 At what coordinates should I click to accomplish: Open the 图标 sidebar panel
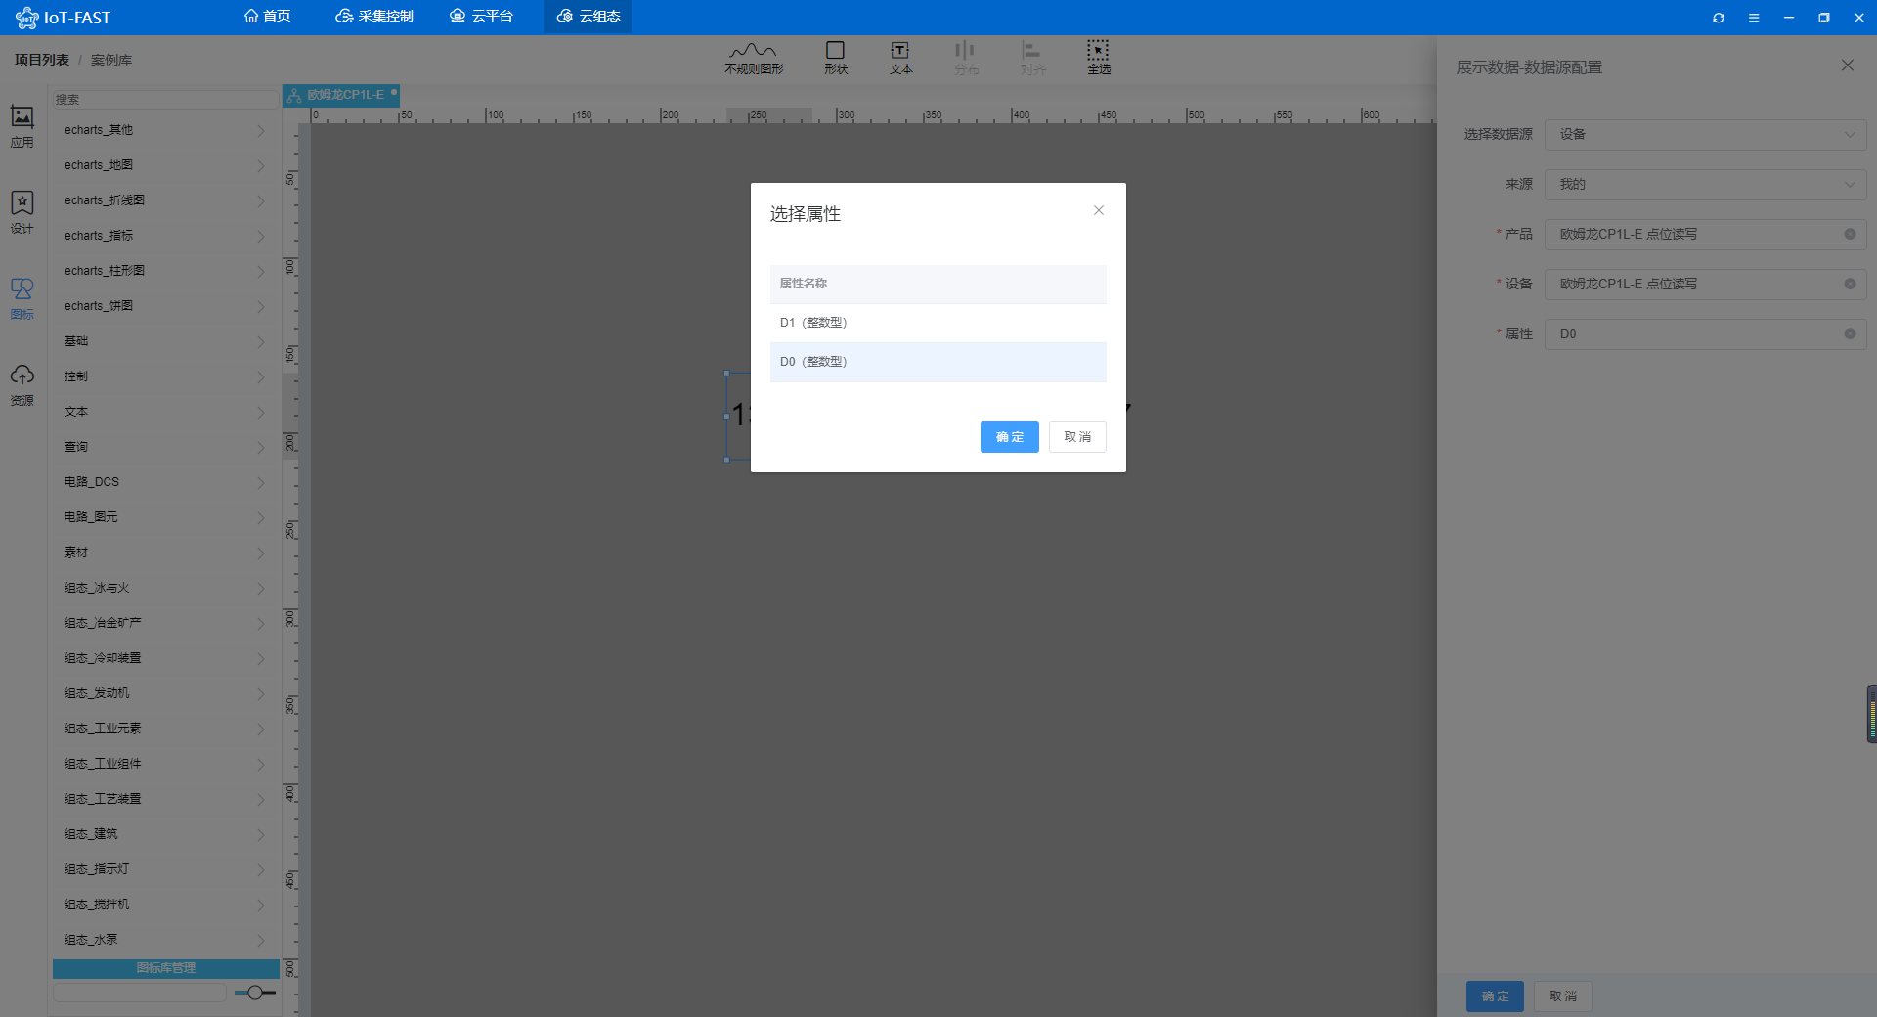click(x=22, y=298)
